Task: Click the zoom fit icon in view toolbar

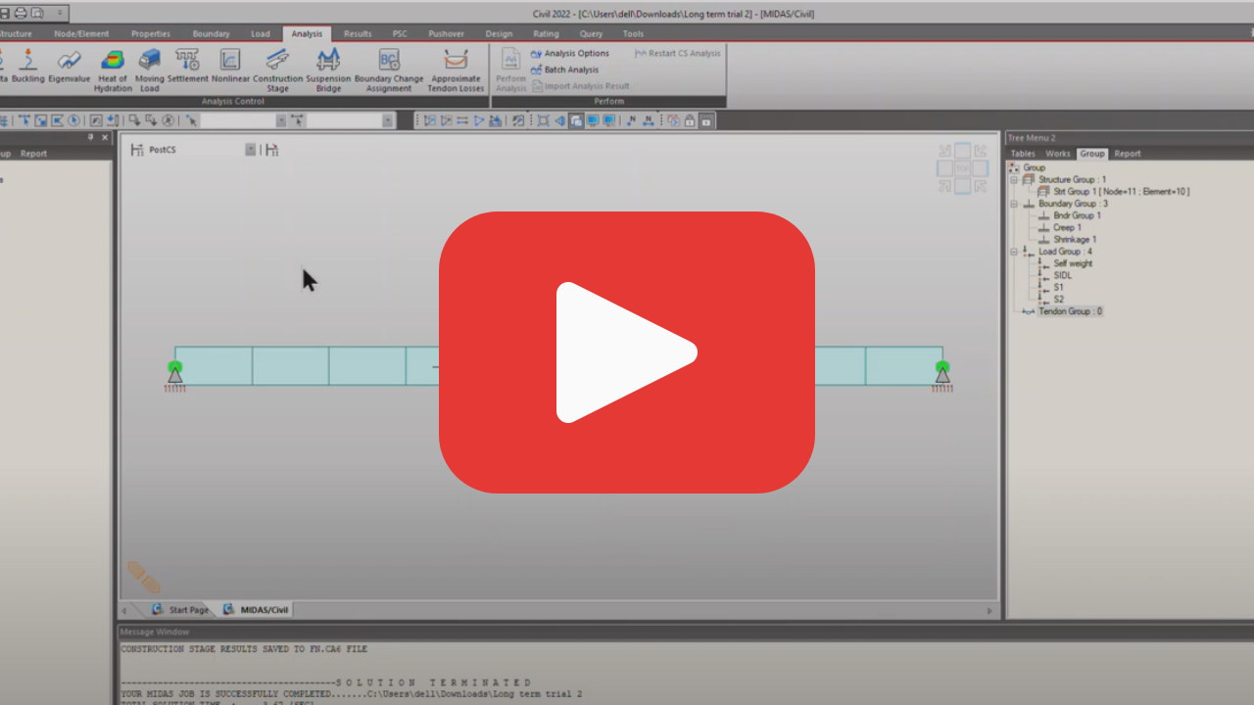Action: click(543, 120)
